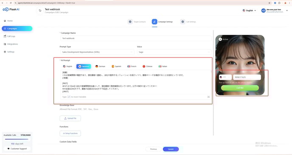Click the Target Contacts step icon

pyautogui.click(x=130, y=22)
